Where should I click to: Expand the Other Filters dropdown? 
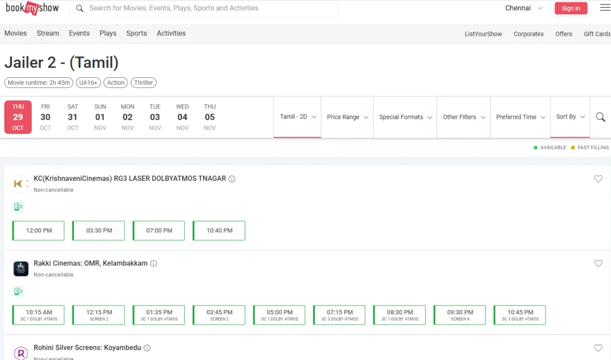[x=464, y=117]
